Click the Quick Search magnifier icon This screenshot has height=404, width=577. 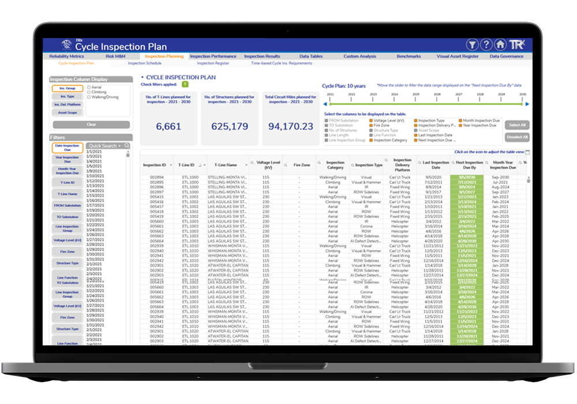click(127, 145)
